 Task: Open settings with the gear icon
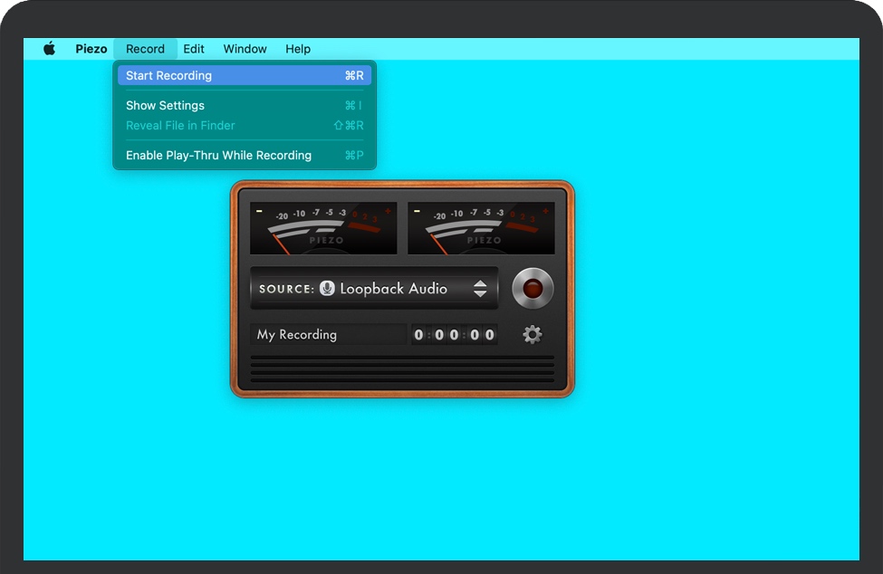pyautogui.click(x=533, y=335)
